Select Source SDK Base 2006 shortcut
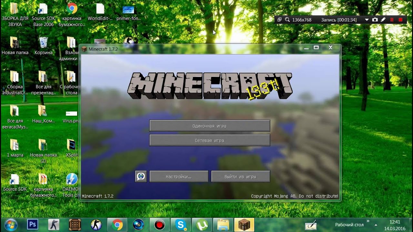 coord(43,15)
